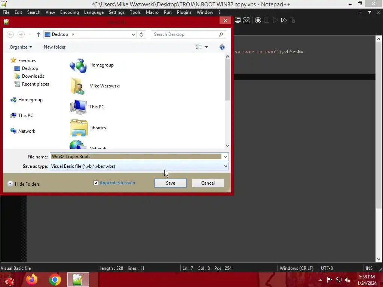
Task: Click the help question mark icon
Action: pyautogui.click(x=222, y=47)
